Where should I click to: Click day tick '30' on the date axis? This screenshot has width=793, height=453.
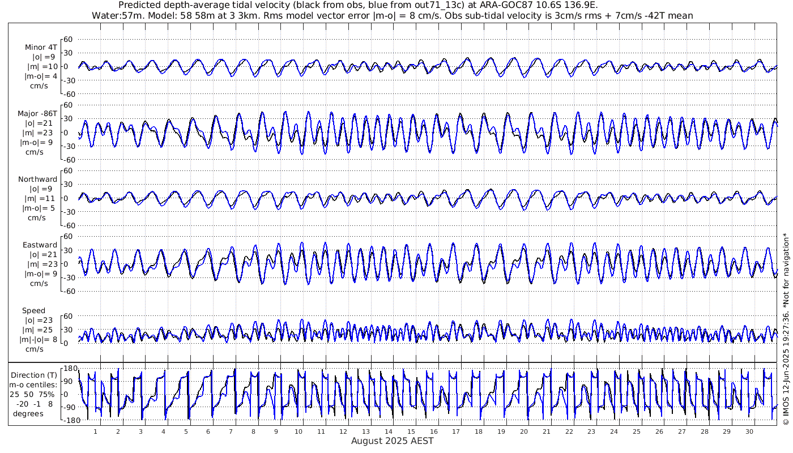[x=749, y=431]
